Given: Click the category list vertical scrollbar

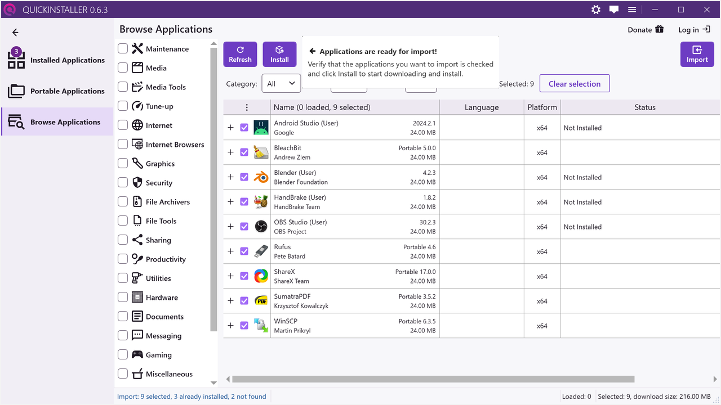Looking at the screenshot, I should (213, 189).
